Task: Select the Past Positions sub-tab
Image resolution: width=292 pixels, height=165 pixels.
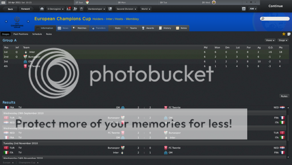Action: click(21, 34)
